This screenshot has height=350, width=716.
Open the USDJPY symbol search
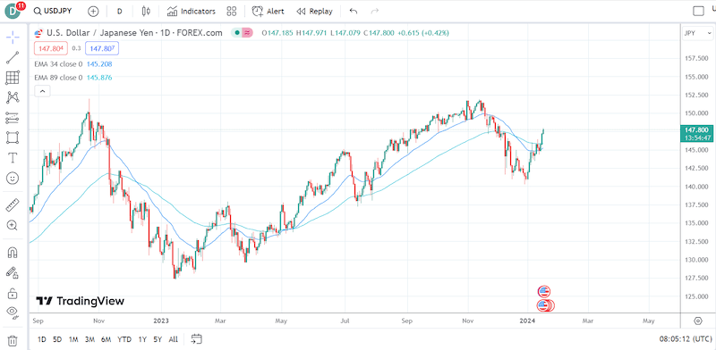[53, 11]
